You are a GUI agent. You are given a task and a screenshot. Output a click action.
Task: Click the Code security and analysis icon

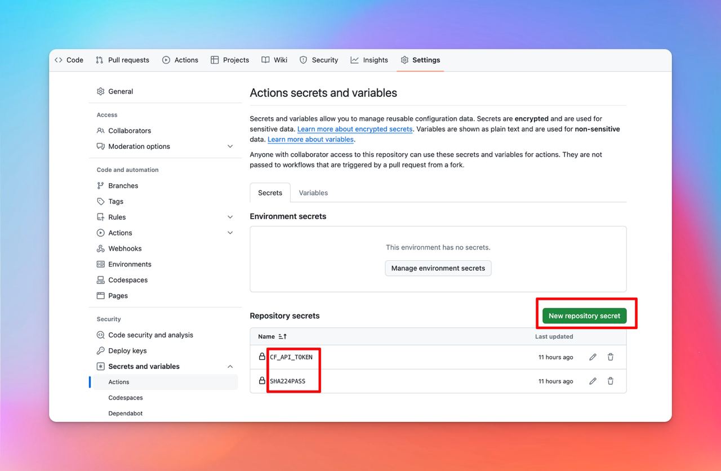pyautogui.click(x=101, y=335)
